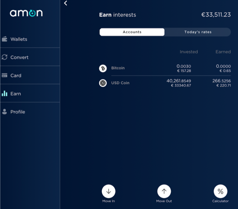Click the Move In label

[108, 201]
